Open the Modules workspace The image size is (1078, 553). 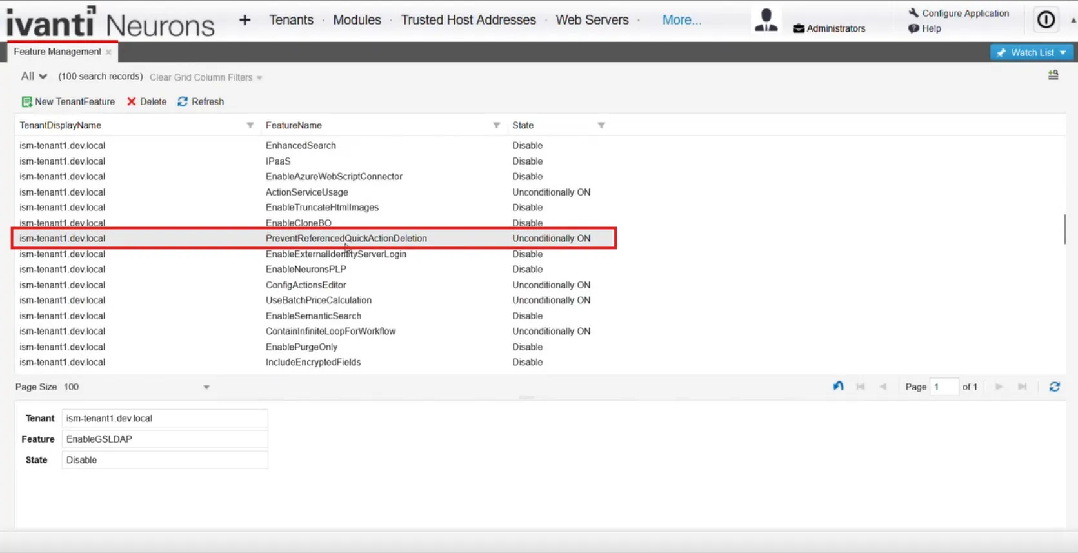pyautogui.click(x=357, y=20)
